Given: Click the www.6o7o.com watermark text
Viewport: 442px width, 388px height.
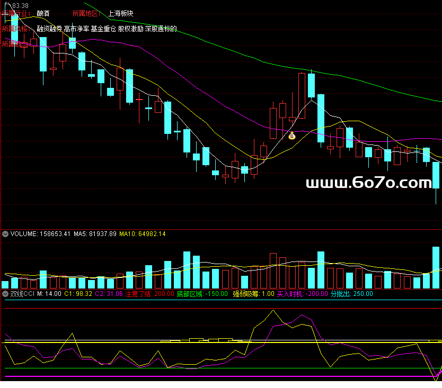Looking at the screenshot, I should pos(369,183).
